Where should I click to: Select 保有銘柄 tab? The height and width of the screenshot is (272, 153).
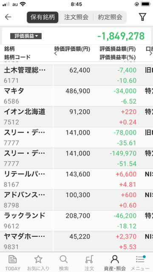pos(42,17)
